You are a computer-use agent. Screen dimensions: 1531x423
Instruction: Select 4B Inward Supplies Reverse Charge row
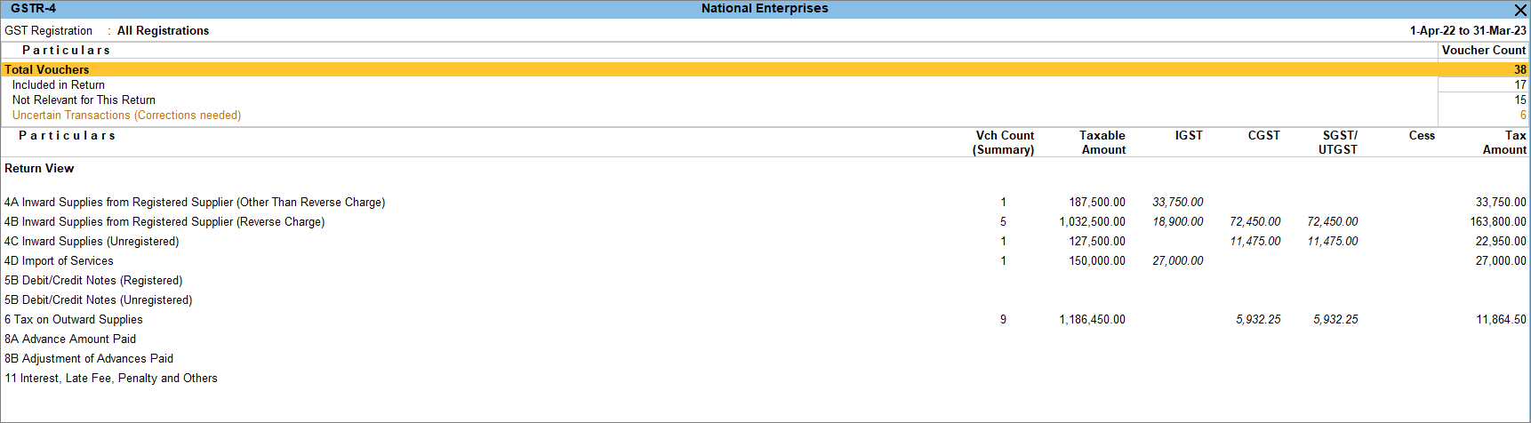[765, 222]
